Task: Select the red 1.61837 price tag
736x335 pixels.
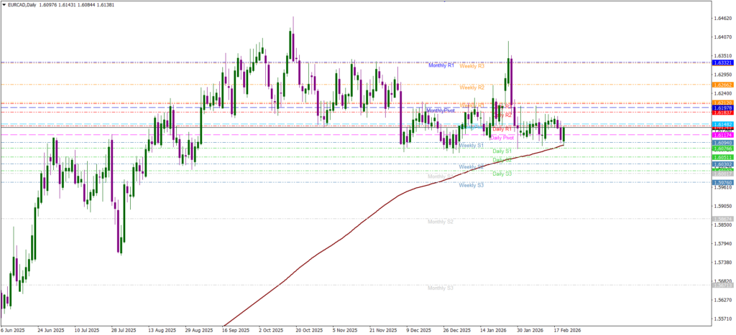Action: [x=722, y=113]
